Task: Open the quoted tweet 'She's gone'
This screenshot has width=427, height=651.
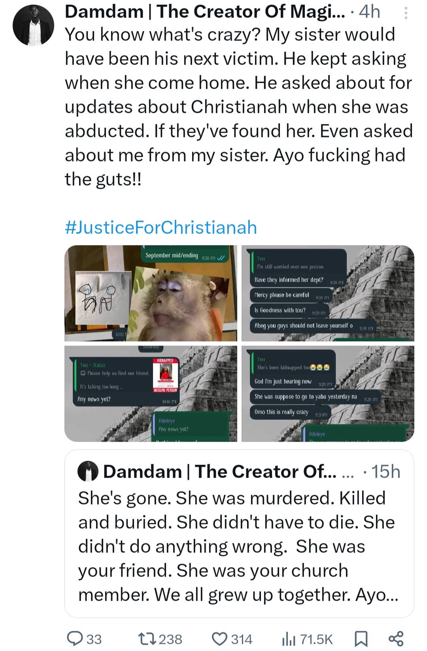Action: (239, 546)
